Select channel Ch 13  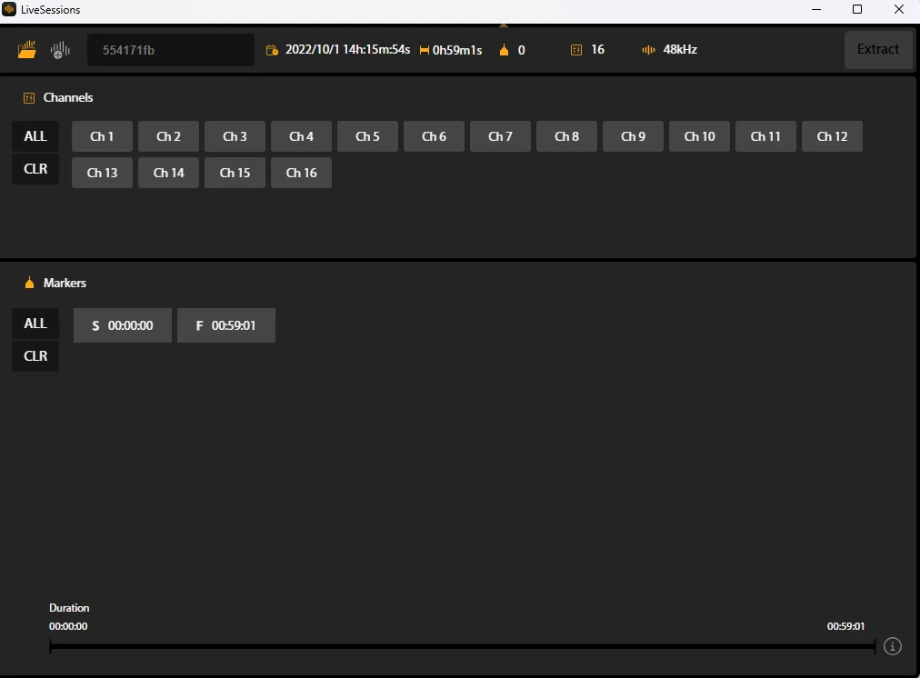[x=102, y=173]
